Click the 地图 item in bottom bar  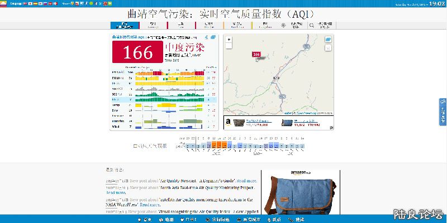(167, 220)
